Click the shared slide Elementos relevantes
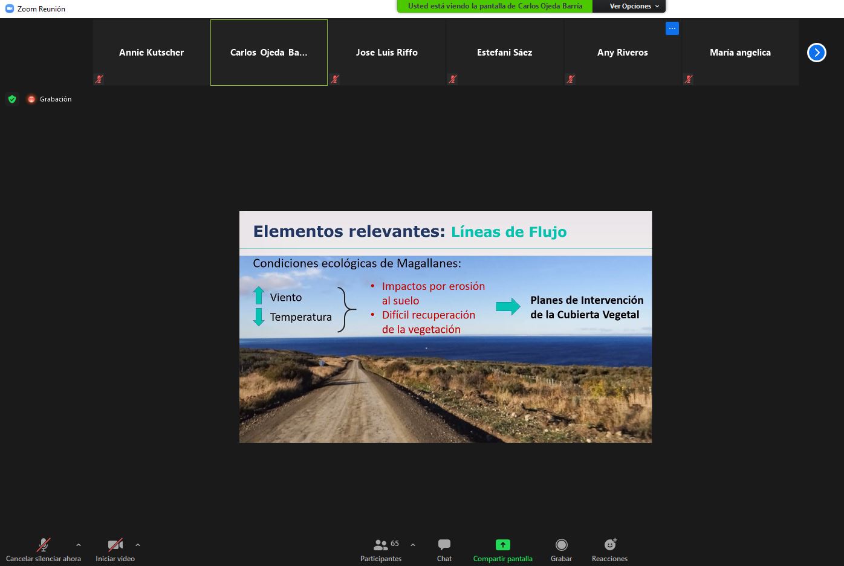844x566 pixels. coord(445,326)
